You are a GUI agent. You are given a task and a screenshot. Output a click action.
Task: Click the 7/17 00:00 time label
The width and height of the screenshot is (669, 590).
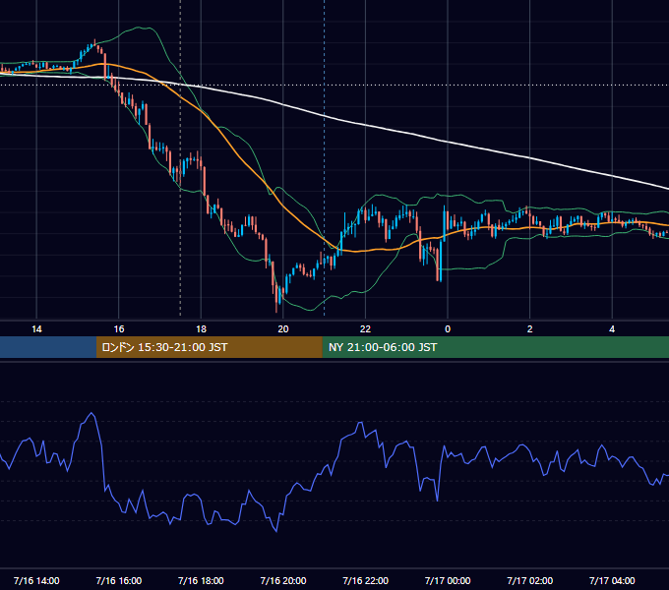click(x=448, y=580)
